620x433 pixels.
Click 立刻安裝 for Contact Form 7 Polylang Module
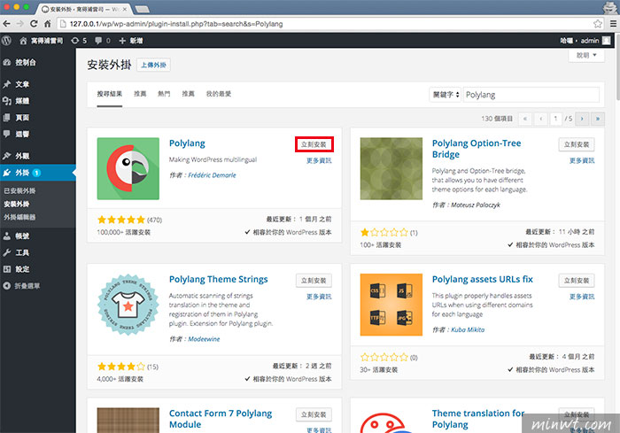pos(314,414)
